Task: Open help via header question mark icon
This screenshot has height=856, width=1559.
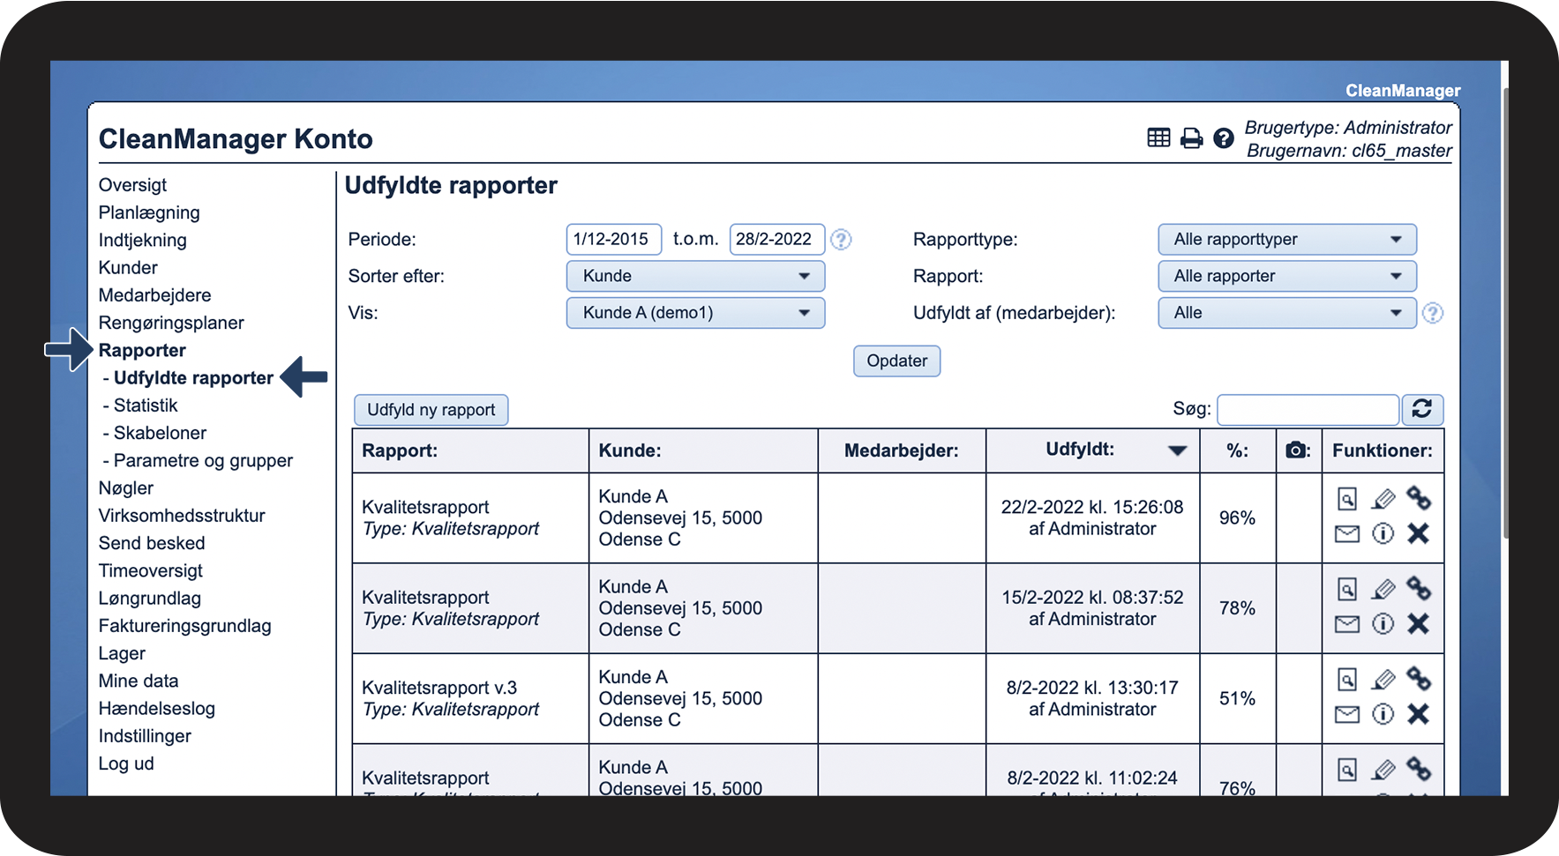Action: pos(1223,138)
